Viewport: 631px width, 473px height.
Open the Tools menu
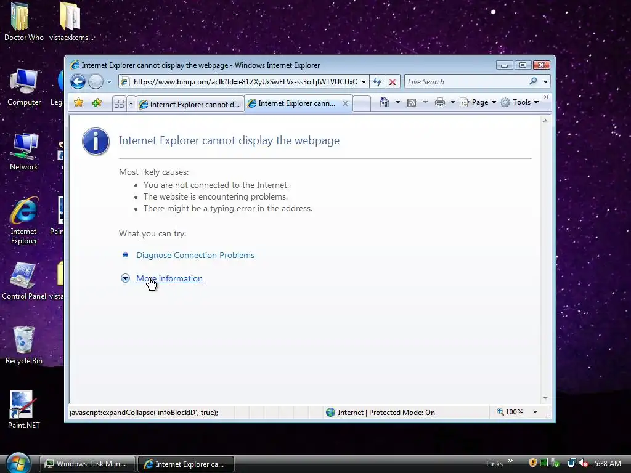point(519,102)
